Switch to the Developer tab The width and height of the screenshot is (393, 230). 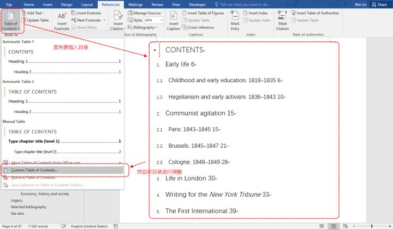tap(198, 4)
